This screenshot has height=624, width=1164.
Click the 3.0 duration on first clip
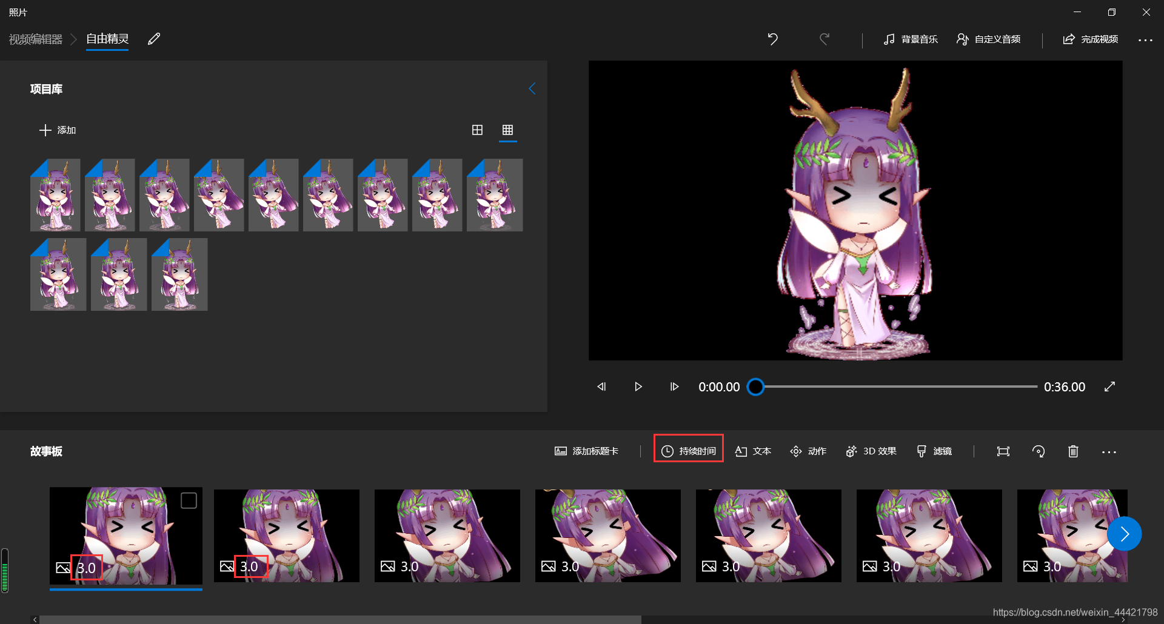point(86,568)
